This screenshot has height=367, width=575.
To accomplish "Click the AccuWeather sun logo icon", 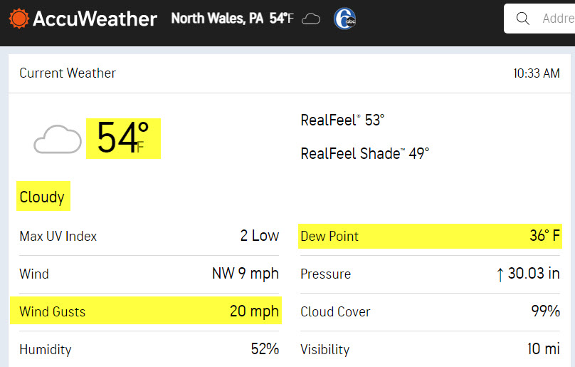I will 19,19.
